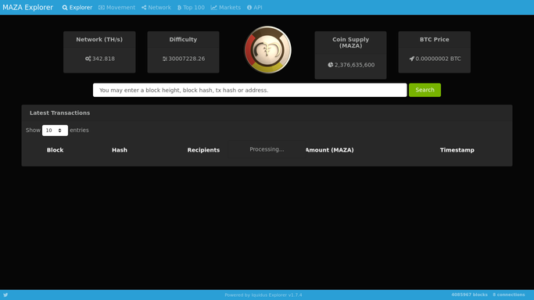Click the rocket icon beside BTC price

point(412,59)
